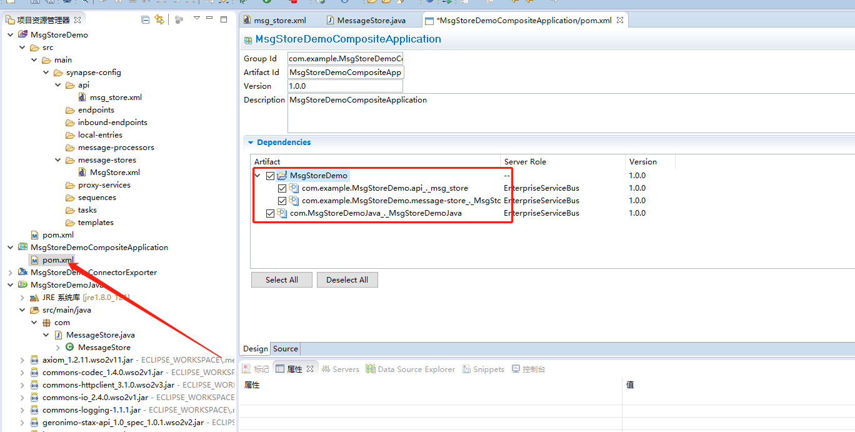Click the MsgStoreDemoJava artifact icon in Dependencies
Screen dimensions: 855x432
click(282, 213)
